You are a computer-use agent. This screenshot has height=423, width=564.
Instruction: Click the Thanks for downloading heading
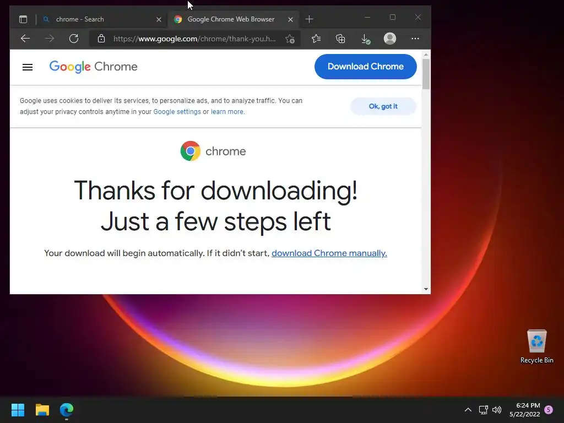tap(215, 206)
